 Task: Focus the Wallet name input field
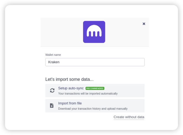coord(95,62)
